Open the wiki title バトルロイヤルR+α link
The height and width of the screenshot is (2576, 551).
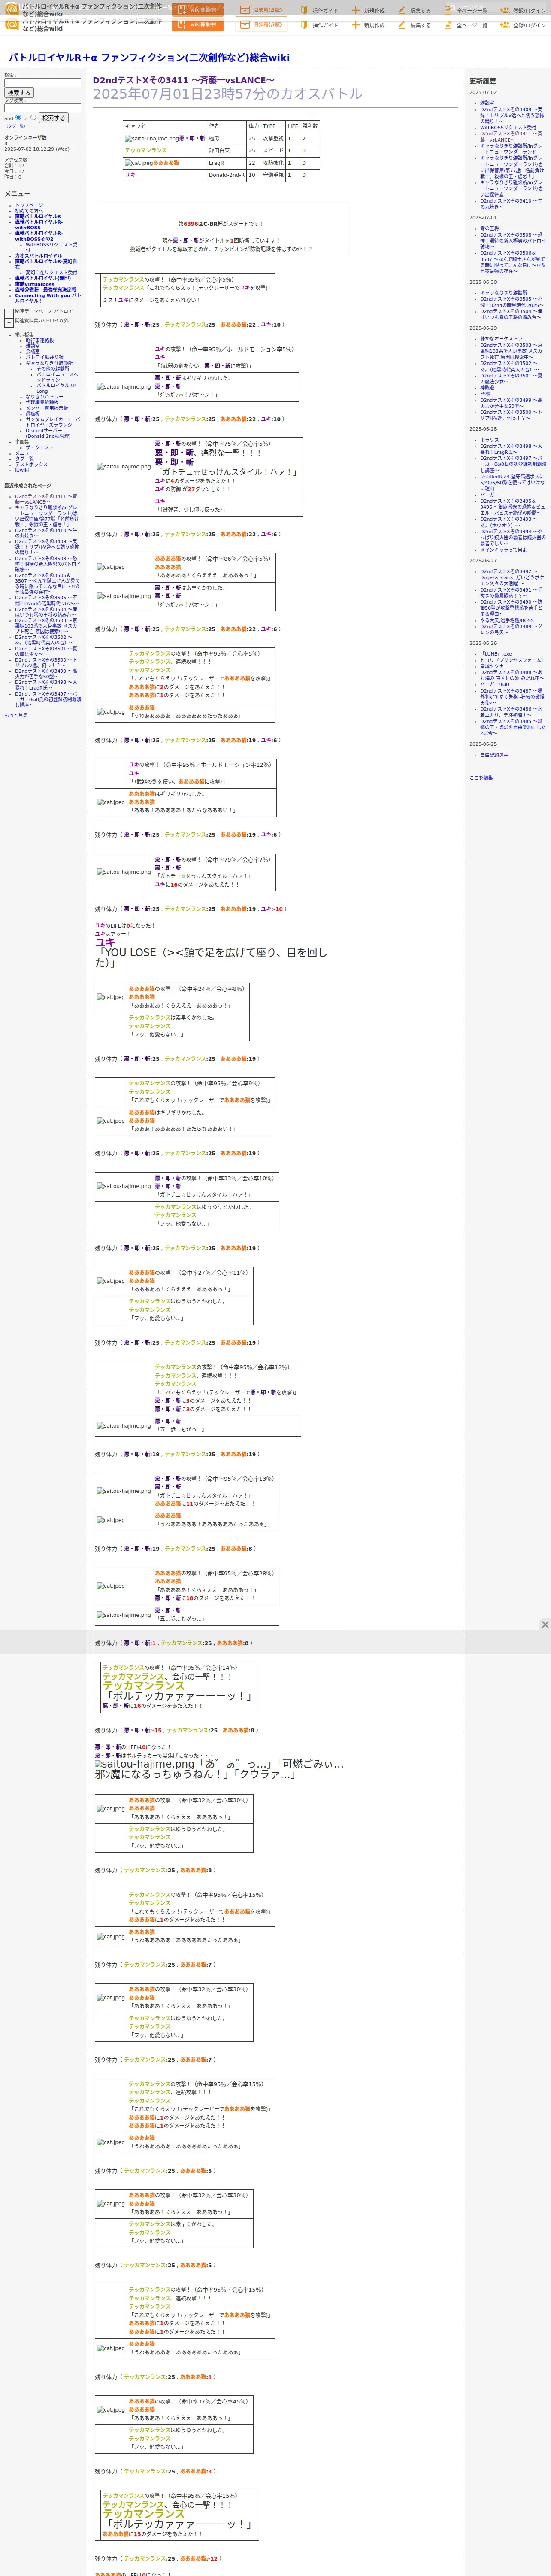149,58
